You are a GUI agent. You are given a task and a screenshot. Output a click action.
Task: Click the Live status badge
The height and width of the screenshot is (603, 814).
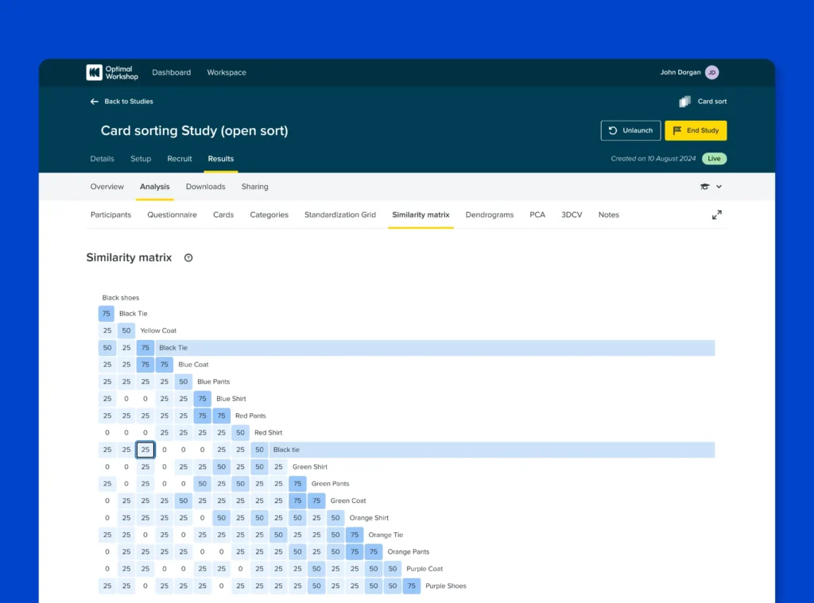(715, 159)
